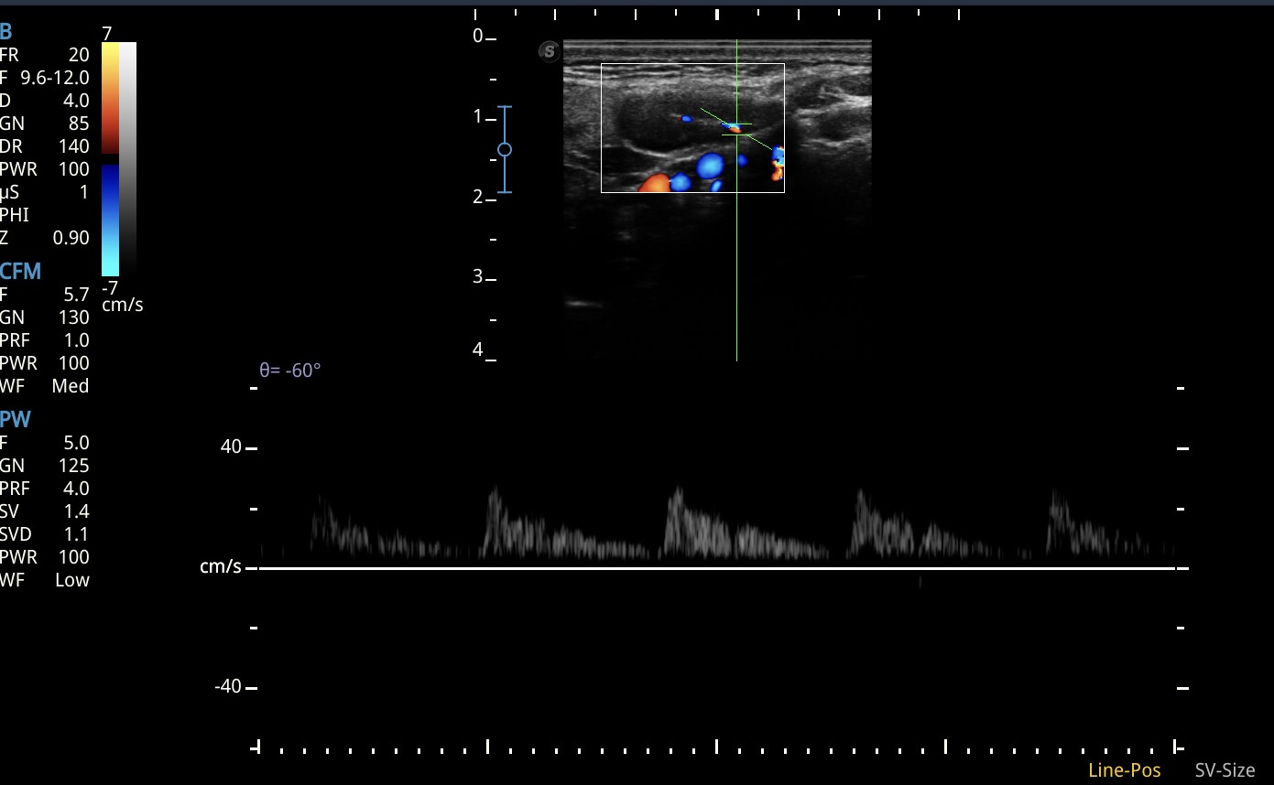Click the Doppler sample volume gate
Screen dimensions: 1274x785
[736, 128]
